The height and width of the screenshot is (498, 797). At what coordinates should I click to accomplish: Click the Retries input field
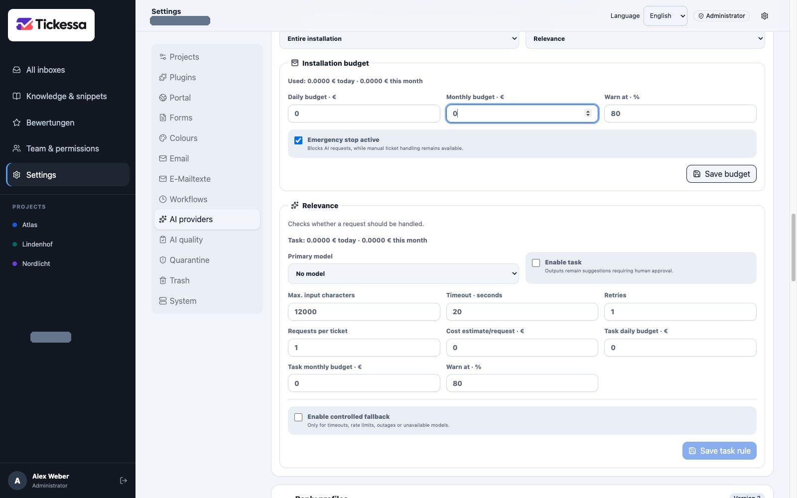tap(680, 312)
